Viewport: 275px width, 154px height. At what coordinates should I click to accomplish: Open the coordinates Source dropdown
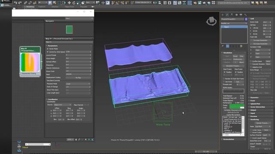coord(62,105)
